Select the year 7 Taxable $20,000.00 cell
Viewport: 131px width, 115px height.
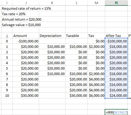pyautogui.click(x=76, y=79)
